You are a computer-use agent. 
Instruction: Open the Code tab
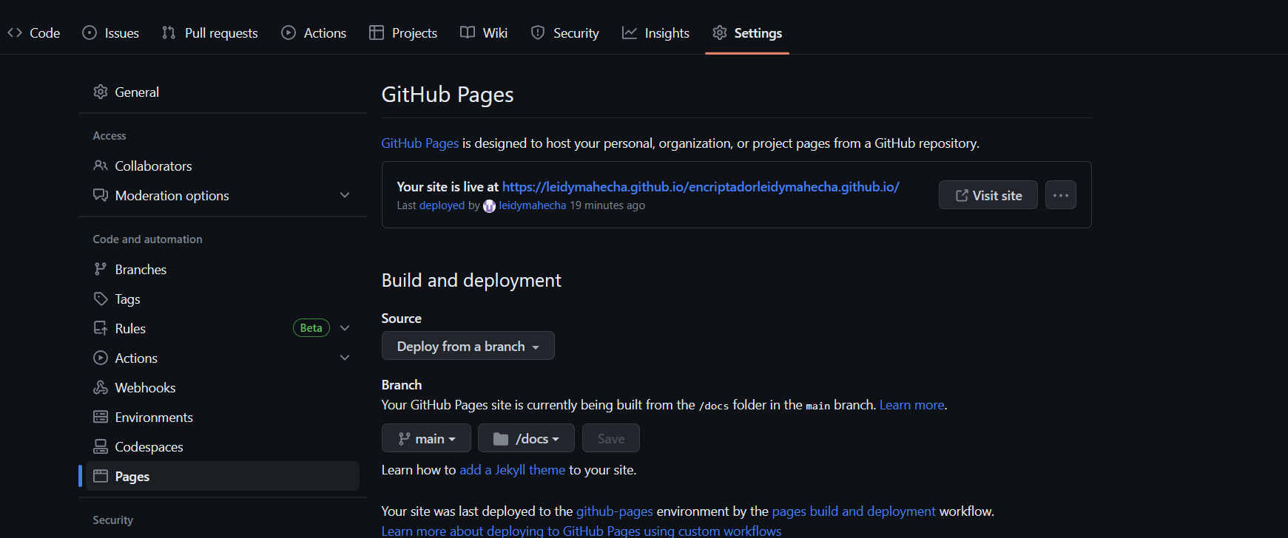[34, 33]
